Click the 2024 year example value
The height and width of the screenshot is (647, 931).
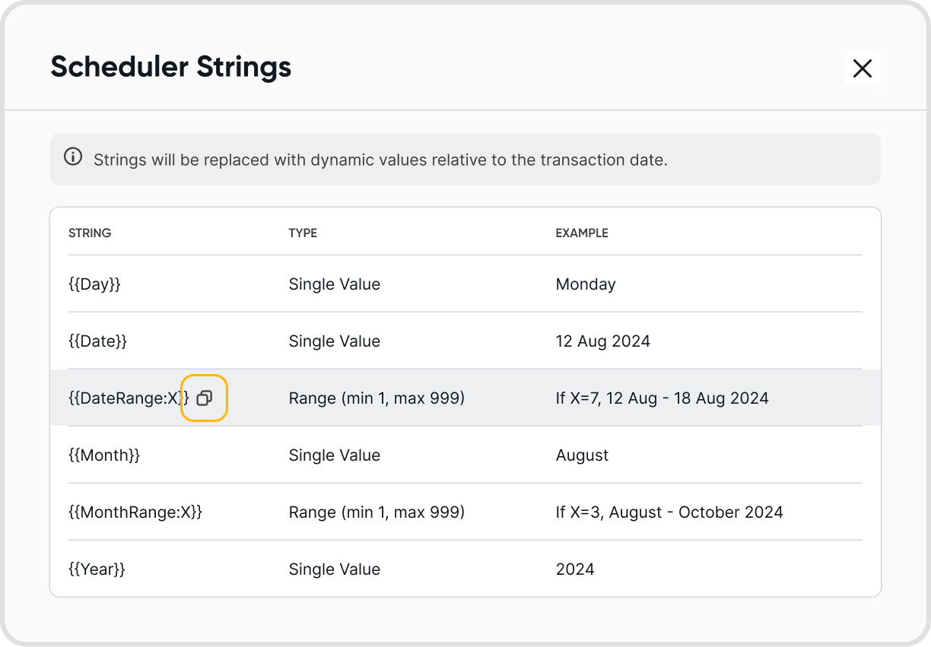[575, 569]
